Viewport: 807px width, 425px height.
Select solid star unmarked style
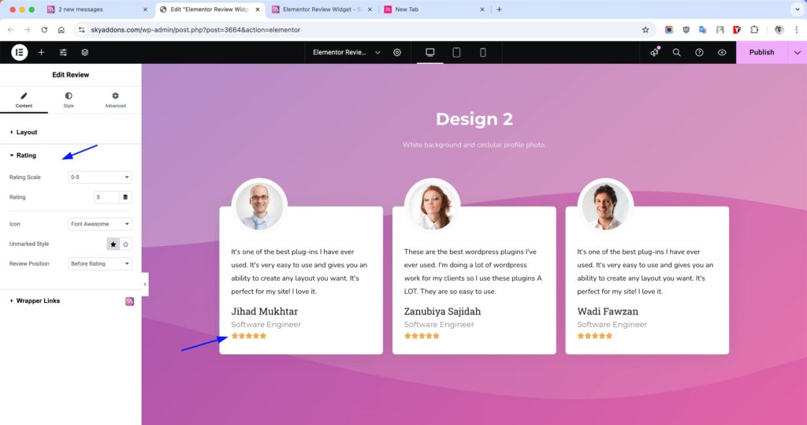[113, 244]
